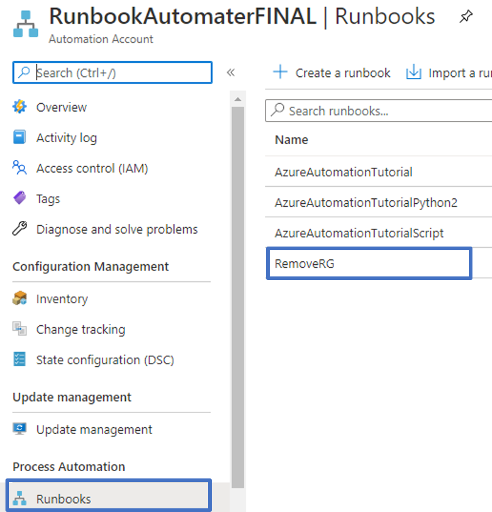The height and width of the screenshot is (512, 492).
Task: Sort by the Name column header
Action: click(x=291, y=140)
